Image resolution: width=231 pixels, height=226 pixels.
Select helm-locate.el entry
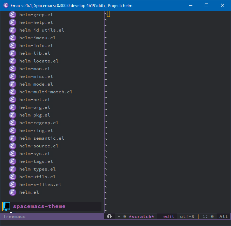(39, 61)
